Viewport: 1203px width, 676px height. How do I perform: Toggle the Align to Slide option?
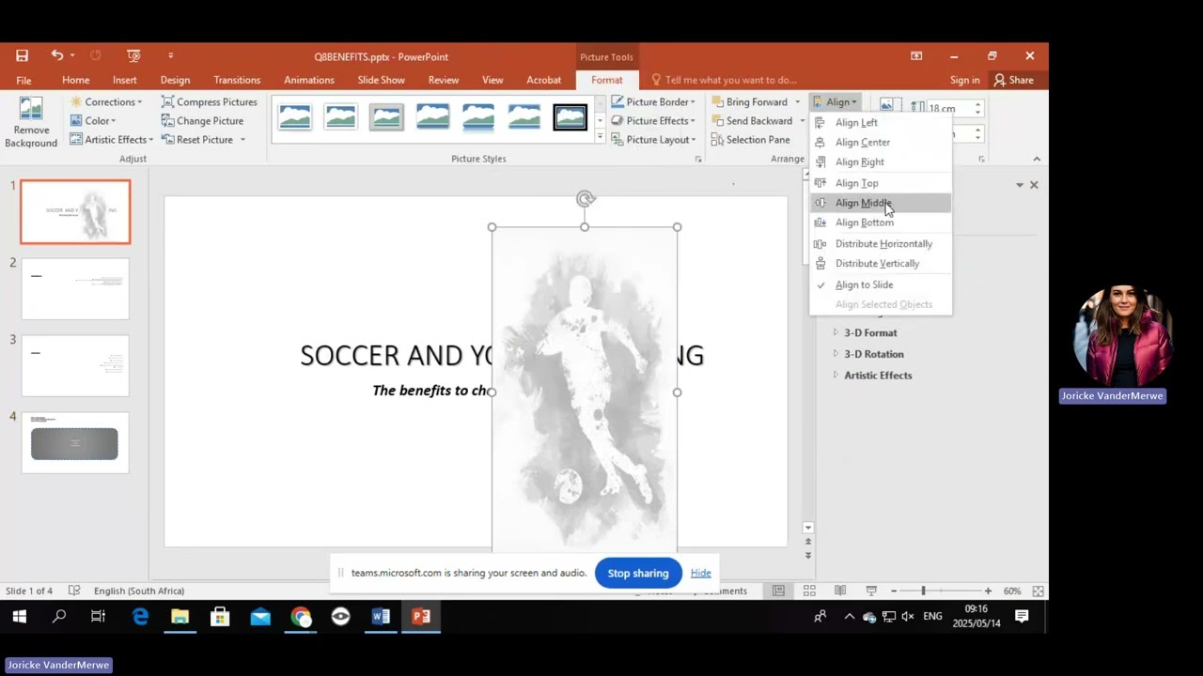881,284
